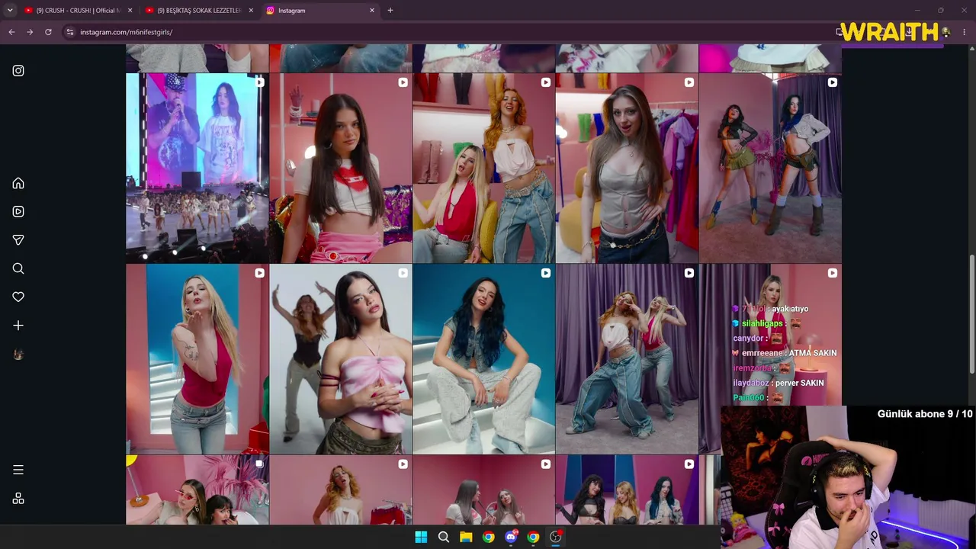The image size is (976, 549).
Task: Open reel of two blondes dancing in baggy jeans
Action: 627,359
